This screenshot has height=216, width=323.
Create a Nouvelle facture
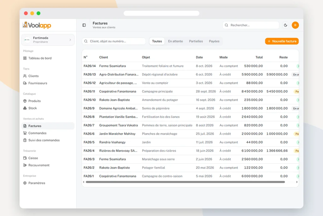point(282,41)
